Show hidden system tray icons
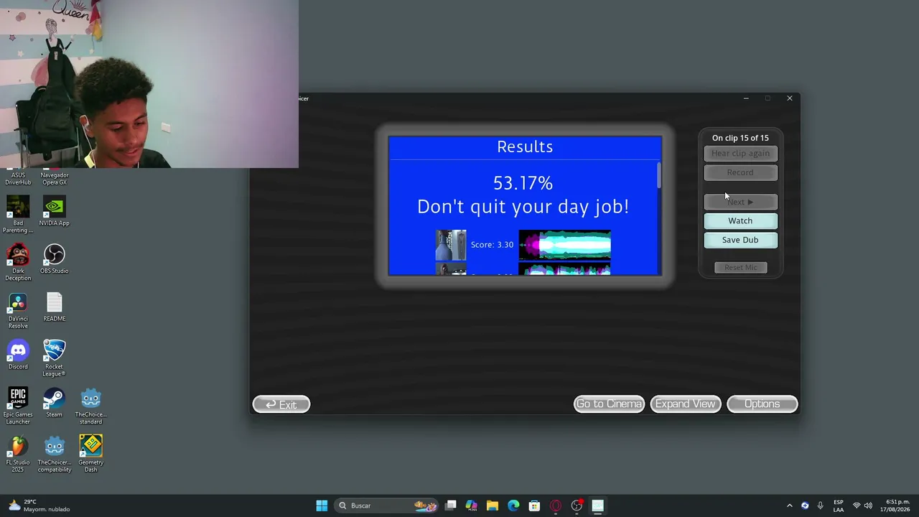Viewport: 919px width, 517px height. pos(790,506)
